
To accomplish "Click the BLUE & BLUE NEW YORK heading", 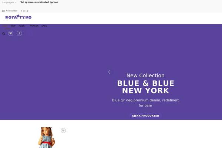I will click(x=145, y=87).
